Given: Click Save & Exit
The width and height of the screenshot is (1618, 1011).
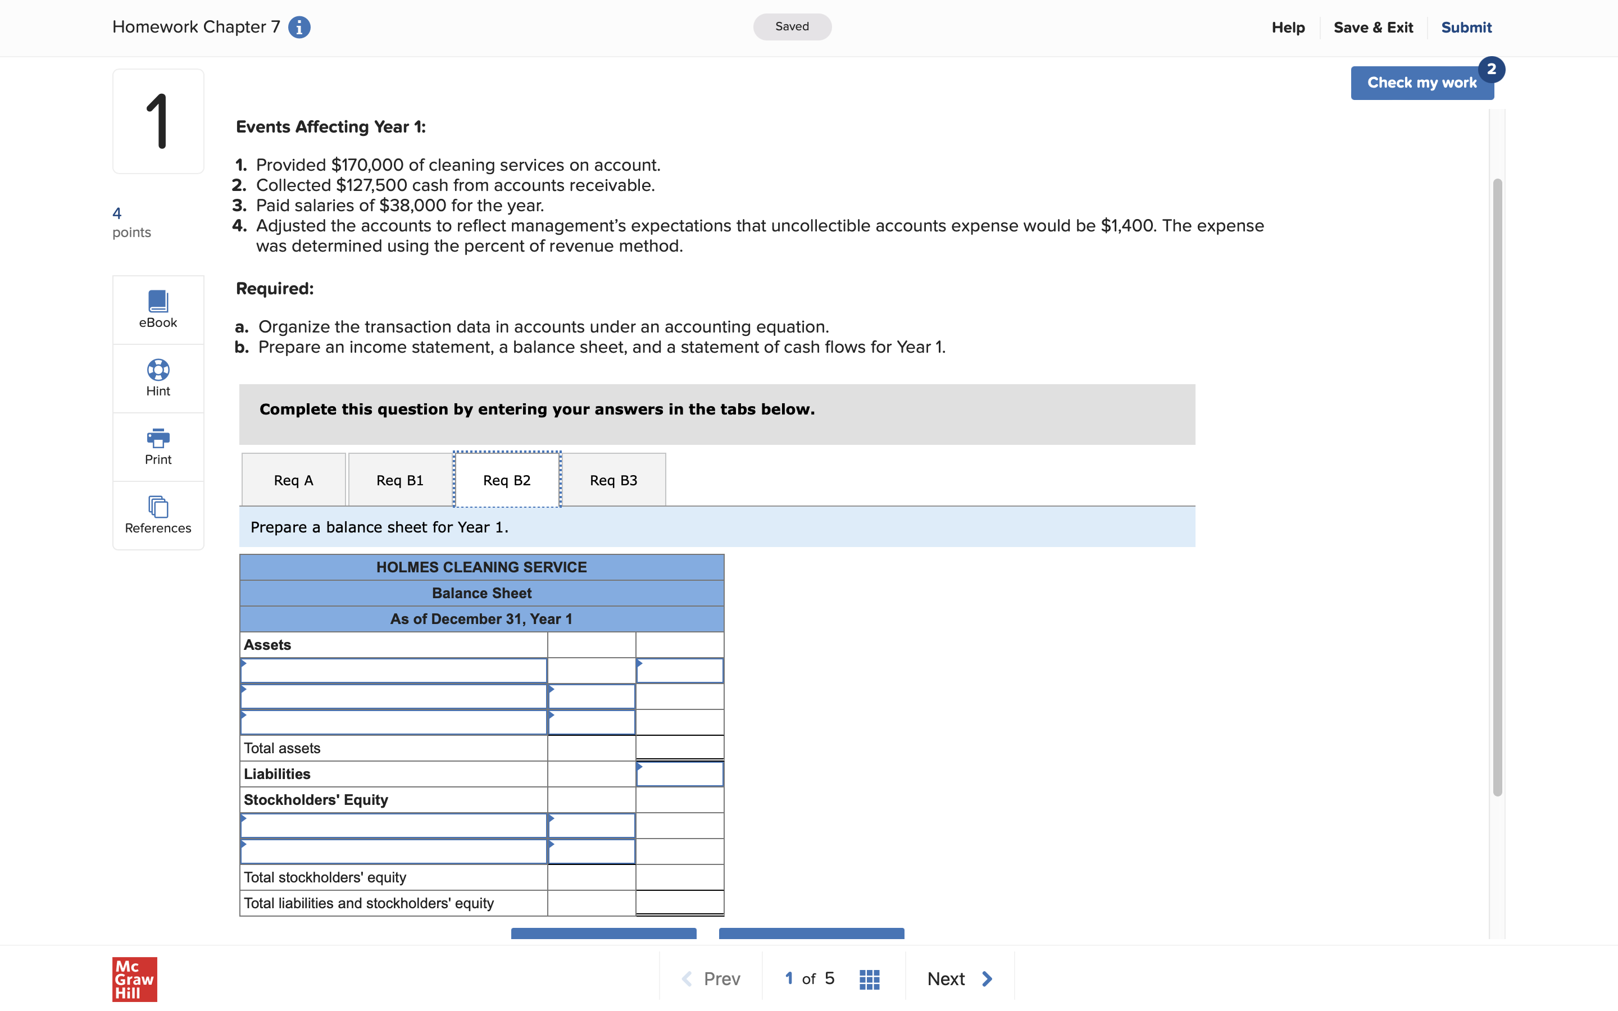Looking at the screenshot, I should click(x=1372, y=28).
